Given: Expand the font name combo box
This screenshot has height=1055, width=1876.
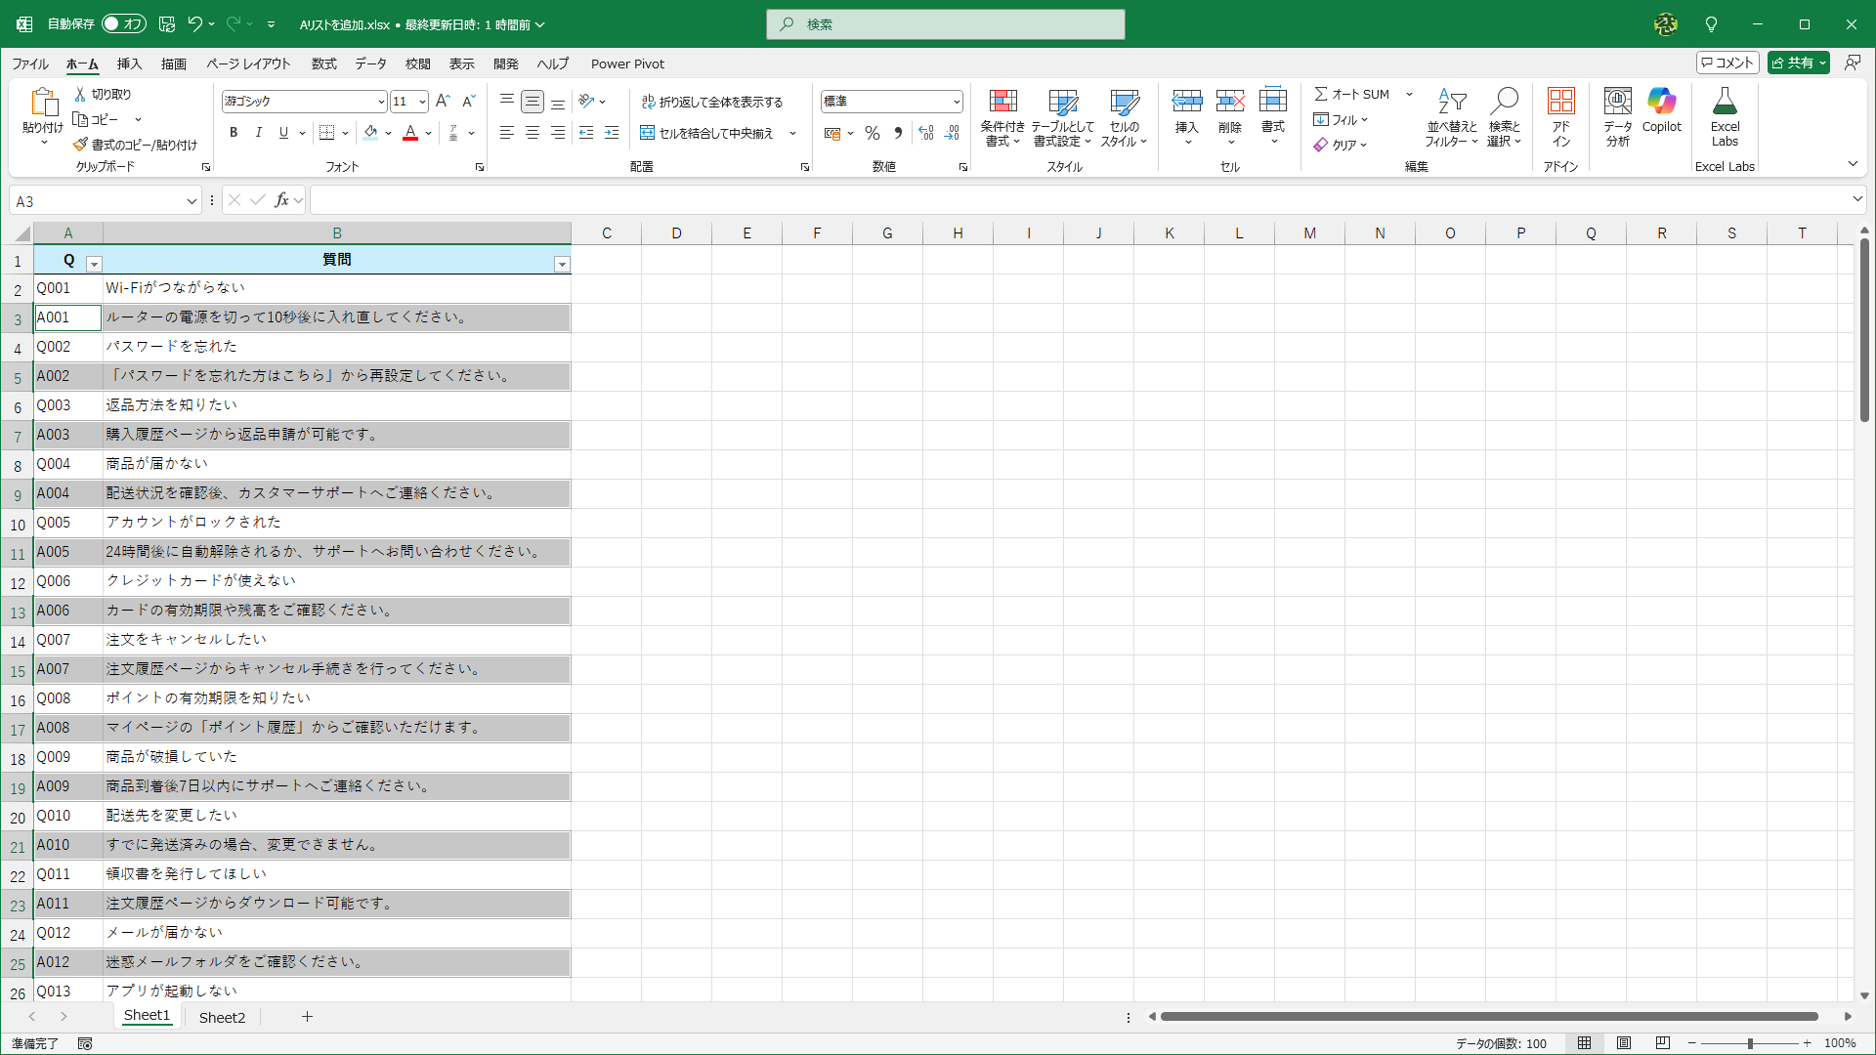Looking at the screenshot, I should point(381,102).
